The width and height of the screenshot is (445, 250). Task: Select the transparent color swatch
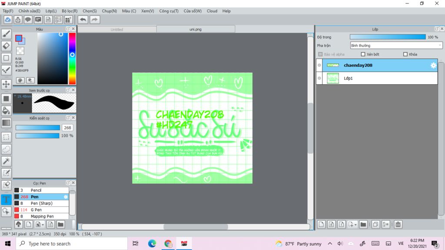click(x=20, y=51)
